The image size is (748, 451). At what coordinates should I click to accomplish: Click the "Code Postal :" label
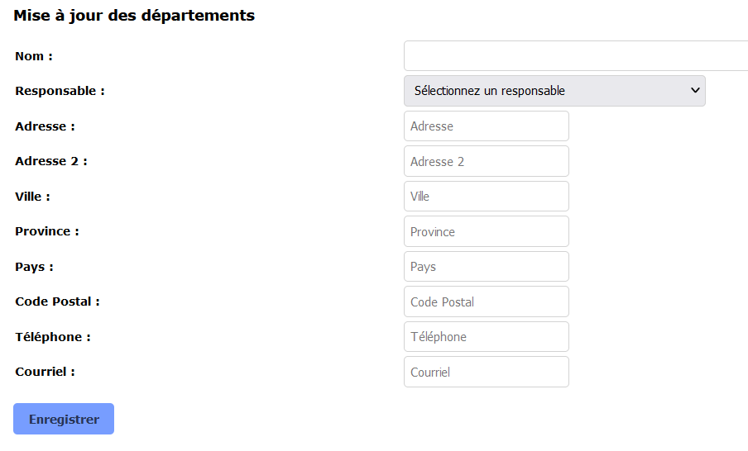click(x=57, y=301)
